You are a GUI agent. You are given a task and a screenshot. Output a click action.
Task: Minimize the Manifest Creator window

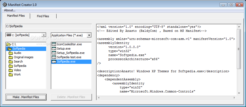(x=223, y=5)
